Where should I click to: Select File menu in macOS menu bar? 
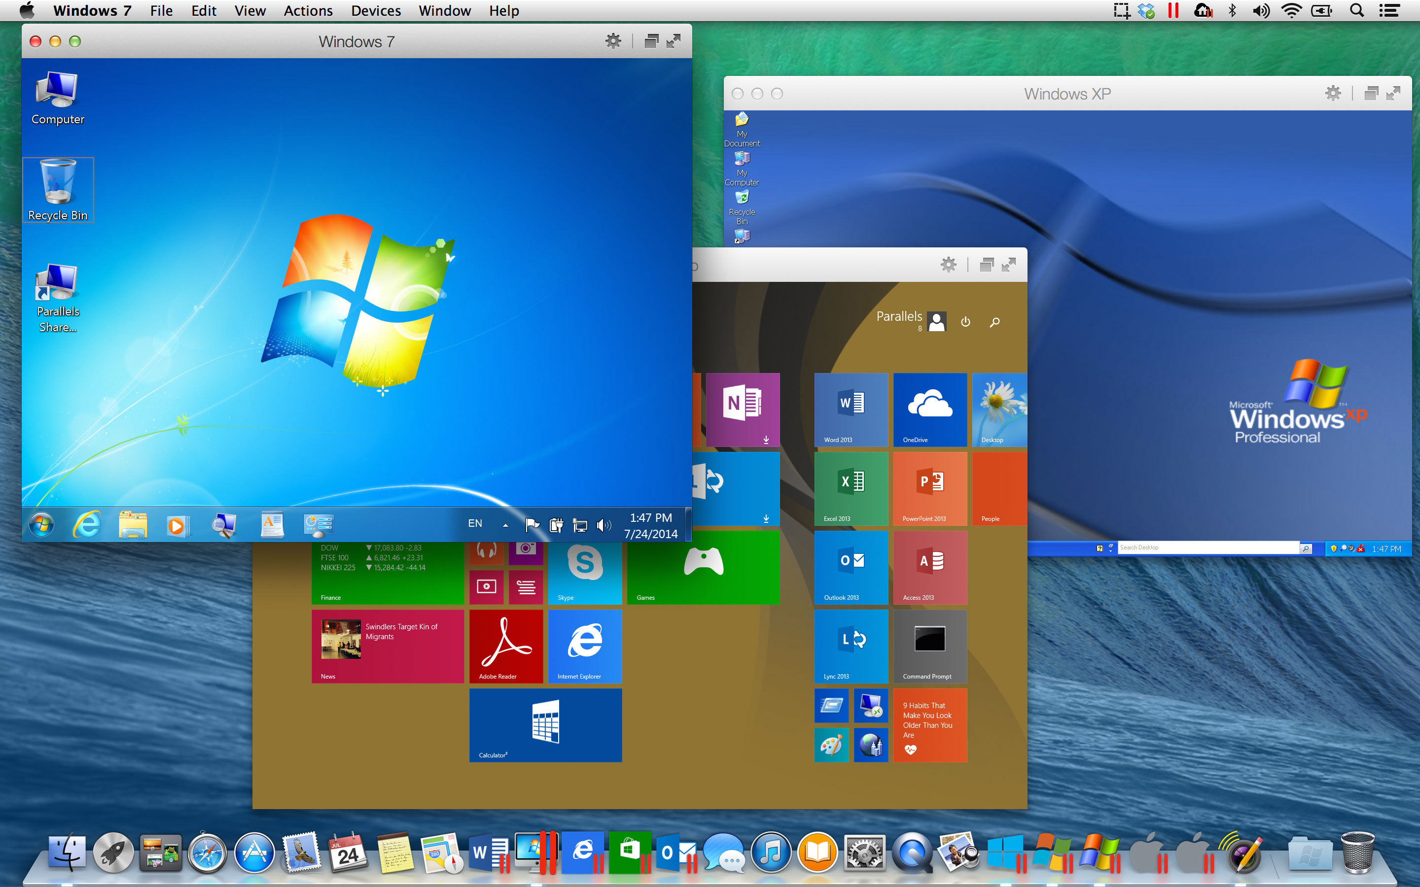[x=161, y=11]
